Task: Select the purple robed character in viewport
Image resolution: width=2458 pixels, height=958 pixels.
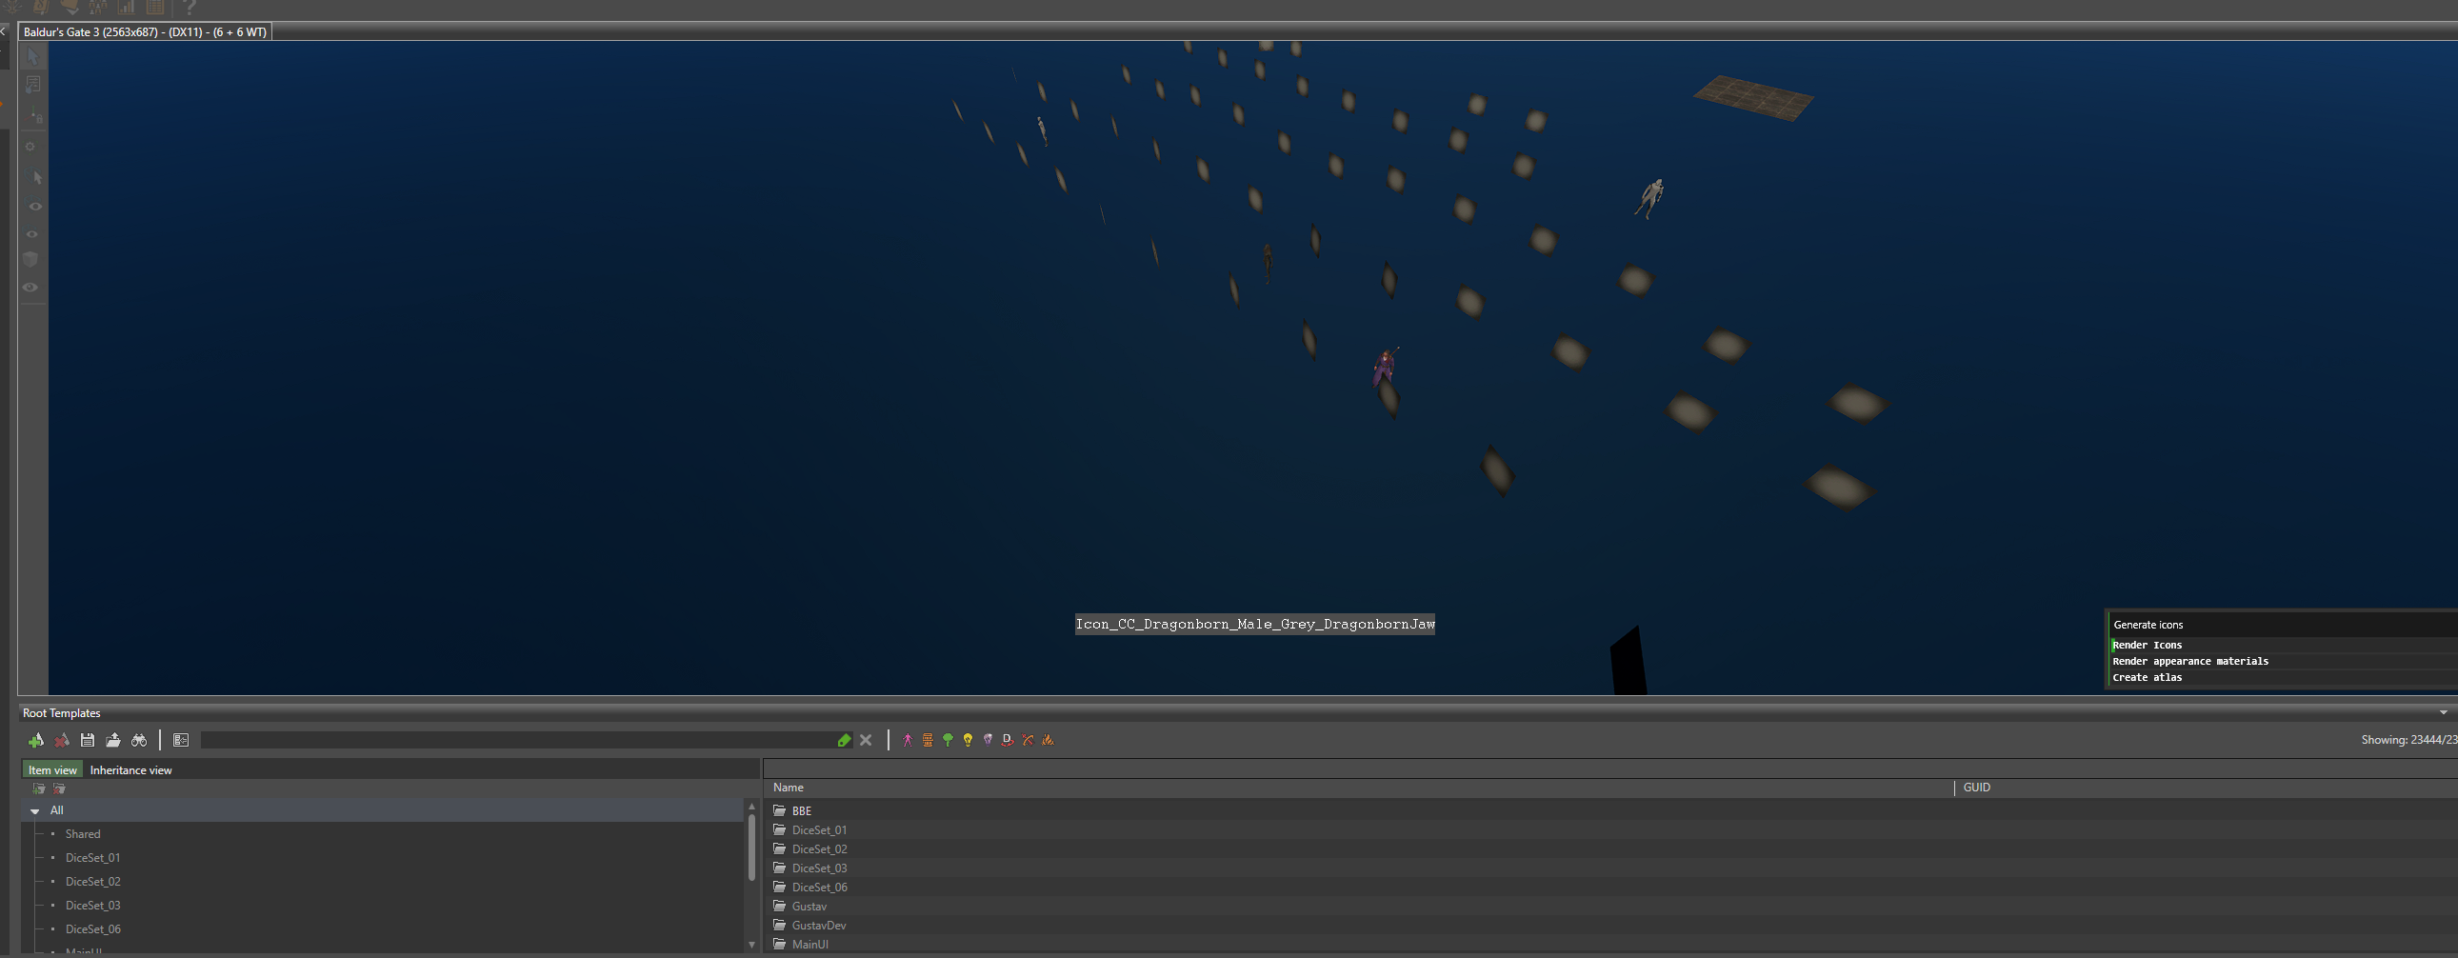Action: 1385,367
